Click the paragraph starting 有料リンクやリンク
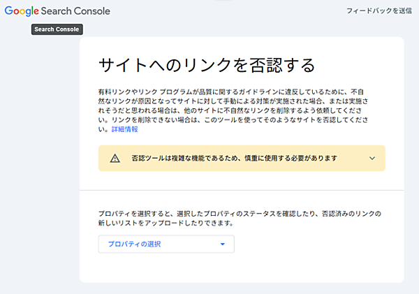The image size is (419, 294). (237, 91)
